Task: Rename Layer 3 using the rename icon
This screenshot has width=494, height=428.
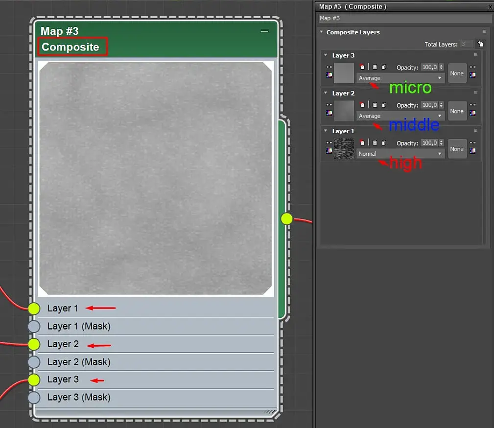Action: [375, 67]
